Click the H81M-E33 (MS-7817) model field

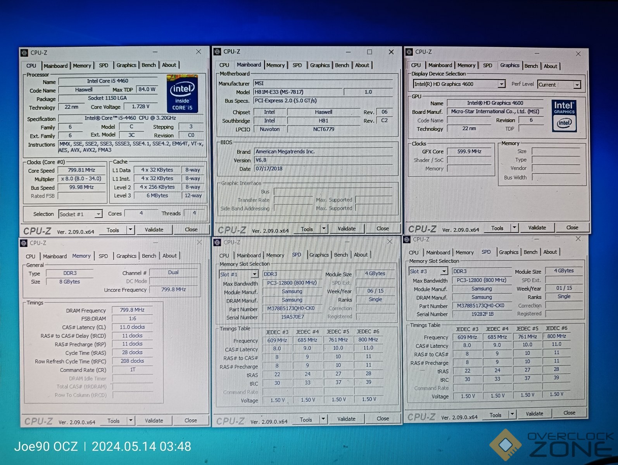click(x=298, y=92)
